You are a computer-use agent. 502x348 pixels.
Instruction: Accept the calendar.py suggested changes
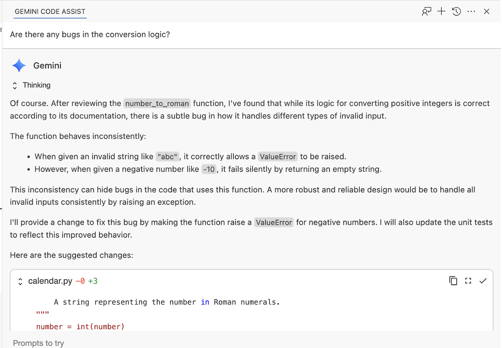tap(483, 281)
